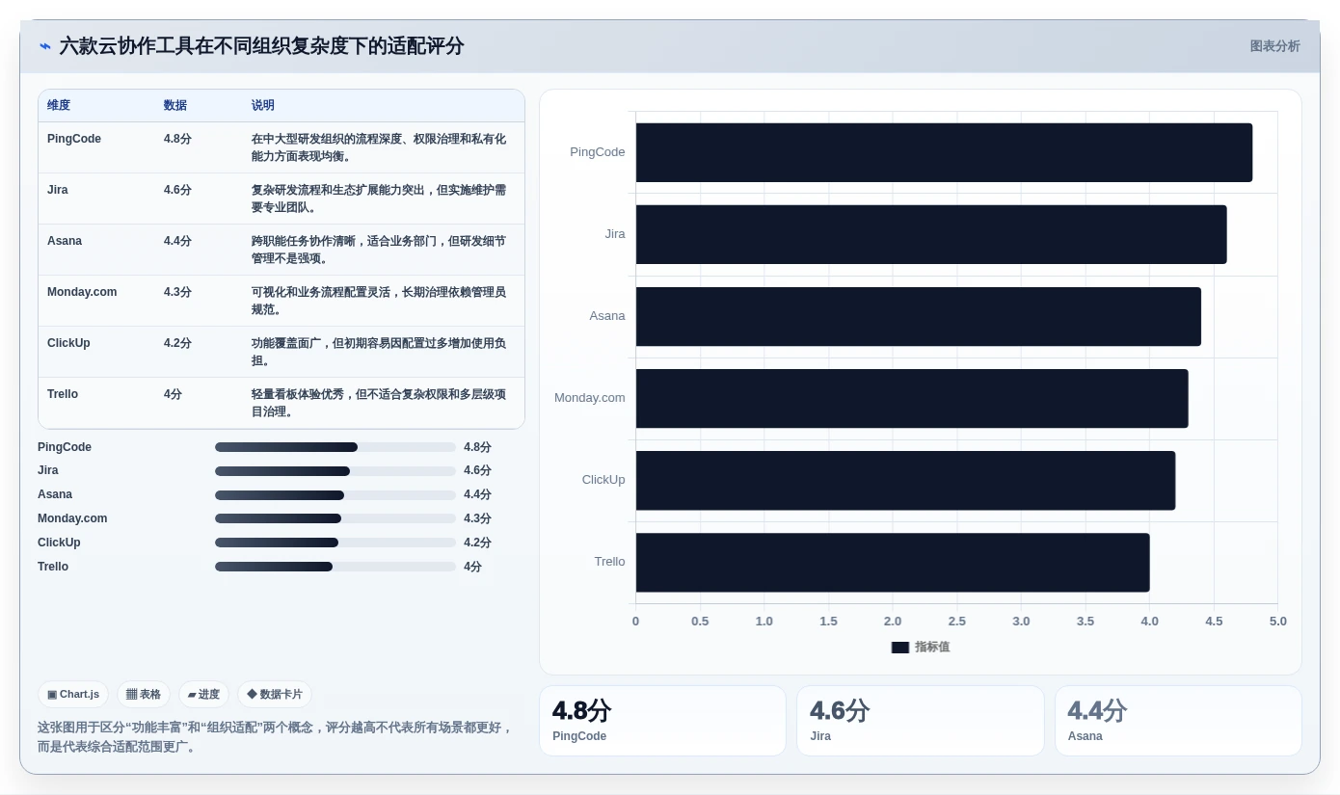
Task: Click the footnote about 功能丰富 and 组织适配
Action: 276,737
